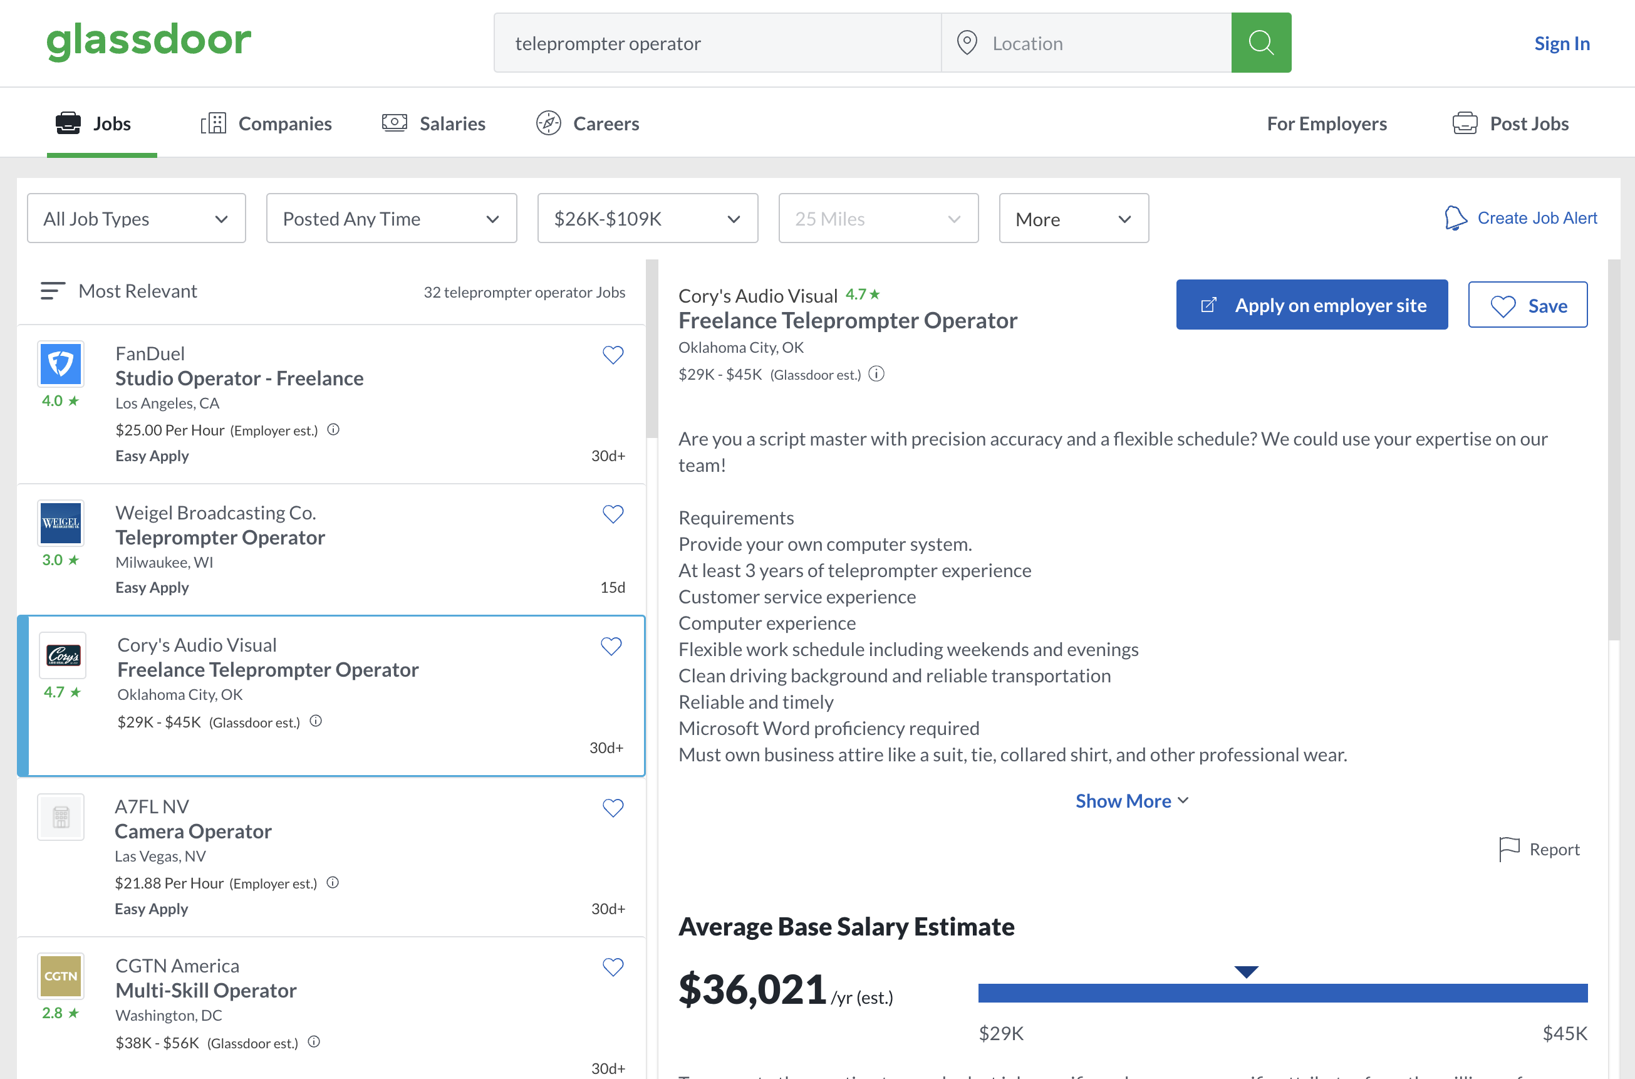This screenshot has width=1635, height=1079.
Task: Click the '32 teleprompter operator Jobs' count
Action: coord(524,292)
